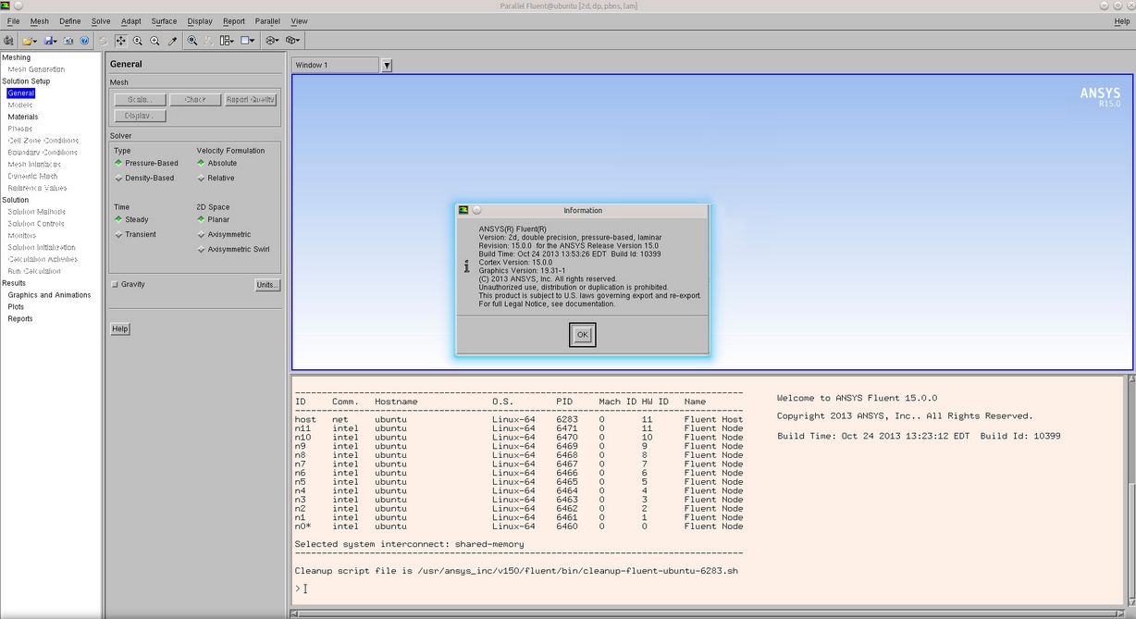Click the graphics window display options icon
Image resolution: width=1136 pixels, height=619 pixels.
coord(245,41)
